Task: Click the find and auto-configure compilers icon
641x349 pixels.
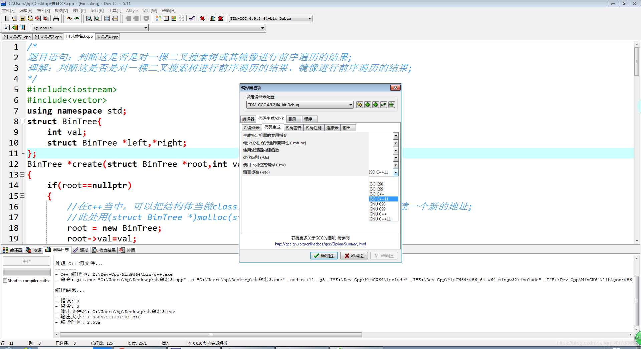Action: [360, 105]
